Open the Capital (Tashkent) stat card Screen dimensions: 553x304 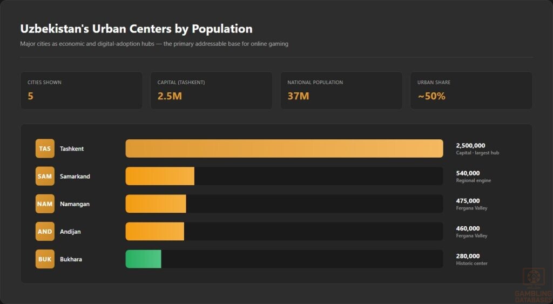point(211,91)
